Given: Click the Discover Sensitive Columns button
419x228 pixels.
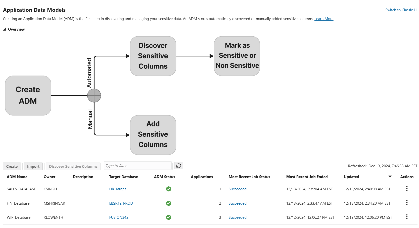Looking at the screenshot, I should [73, 166].
